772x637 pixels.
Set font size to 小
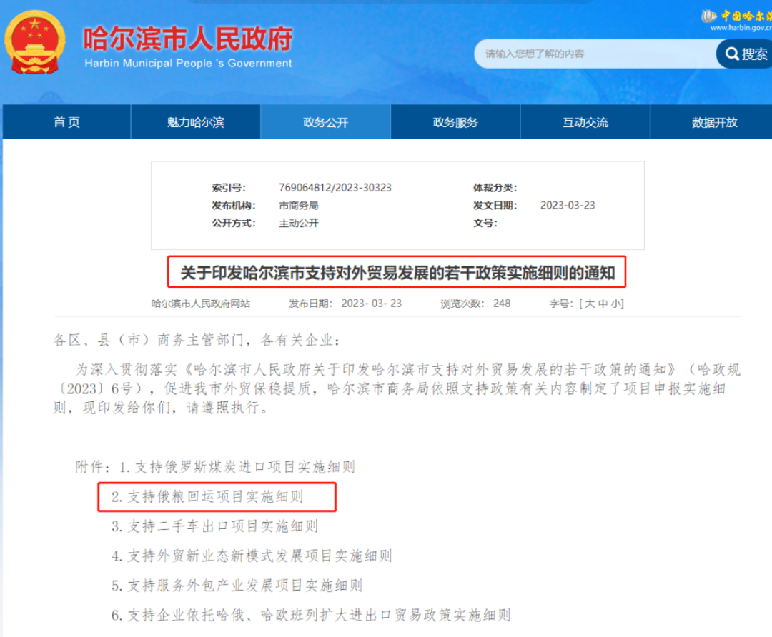615,304
